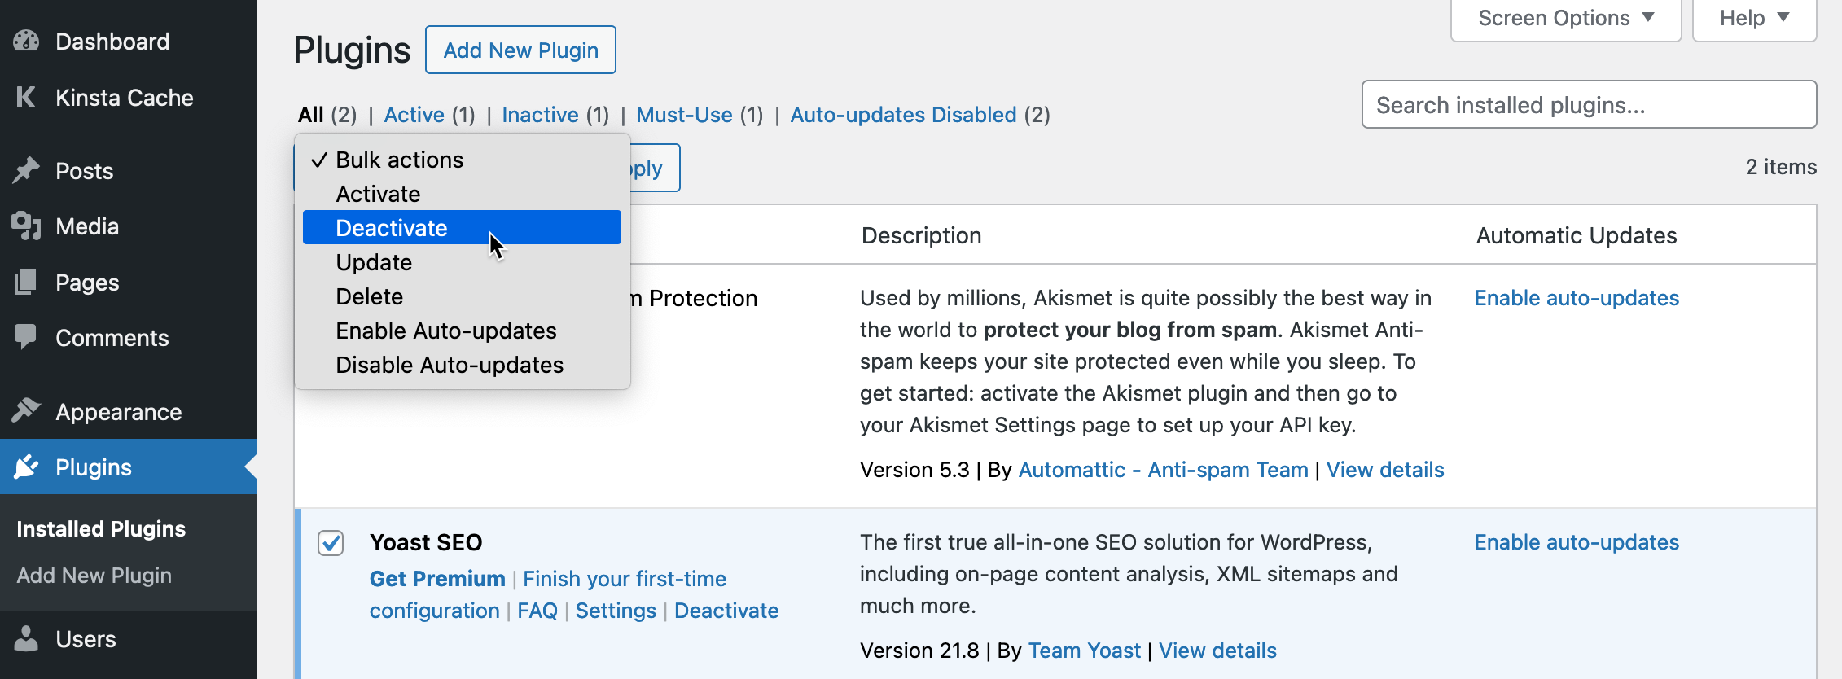This screenshot has width=1842, height=679.
Task: Select Plugins in admin sidebar
Action: pos(129,467)
